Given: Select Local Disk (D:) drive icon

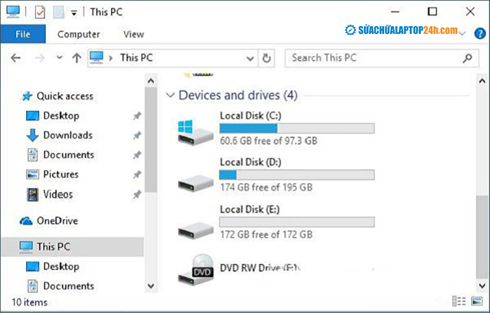Looking at the screenshot, I should (195, 183).
